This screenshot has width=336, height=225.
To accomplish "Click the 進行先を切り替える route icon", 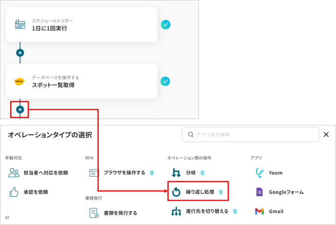I will click(176, 211).
